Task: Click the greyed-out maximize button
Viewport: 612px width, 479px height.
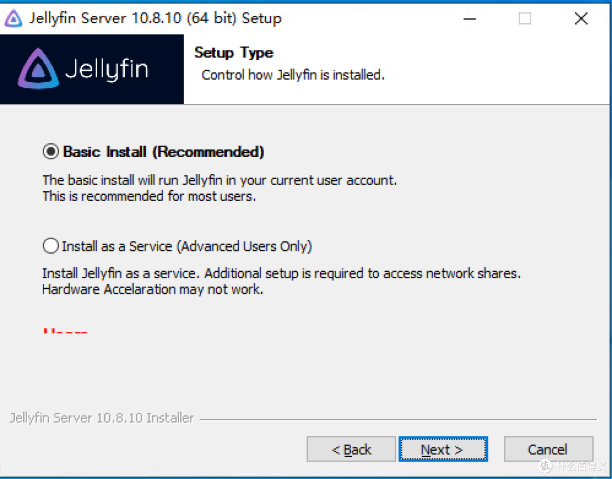Action: pyautogui.click(x=525, y=19)
